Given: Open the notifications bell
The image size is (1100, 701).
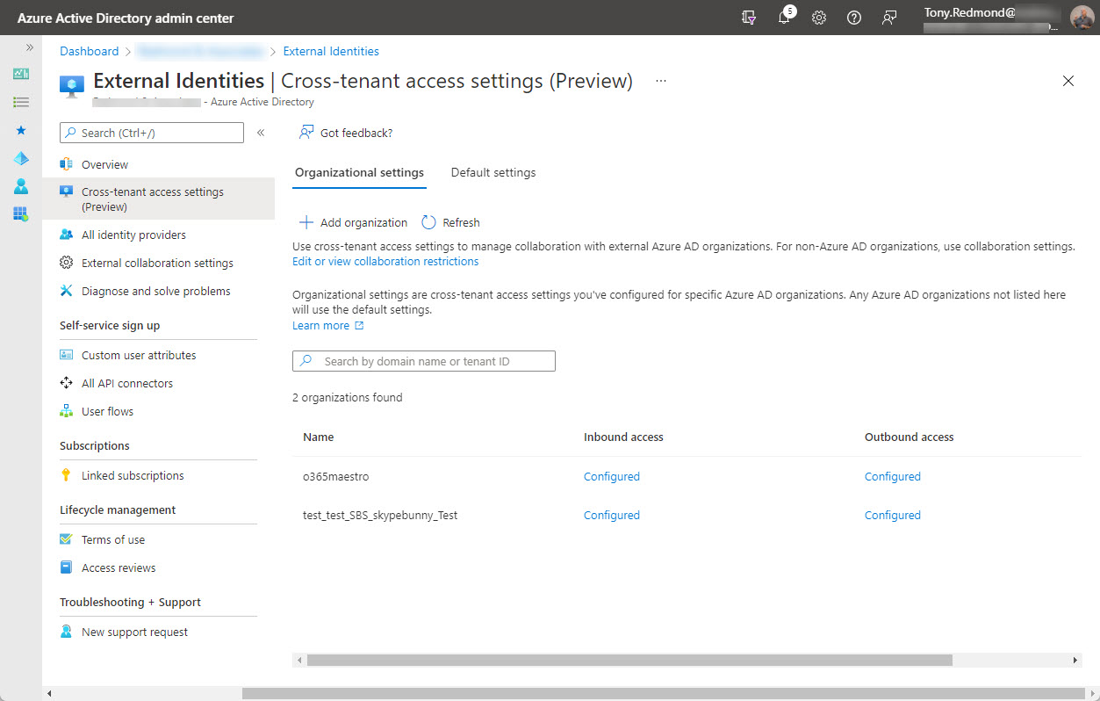Looking at the screenshot, I should coord(785,18).
